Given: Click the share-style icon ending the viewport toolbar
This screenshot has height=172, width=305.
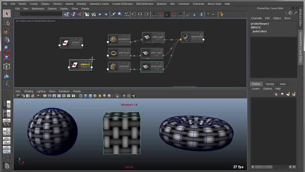Looking at the screenshot, I should coord(133,96).
